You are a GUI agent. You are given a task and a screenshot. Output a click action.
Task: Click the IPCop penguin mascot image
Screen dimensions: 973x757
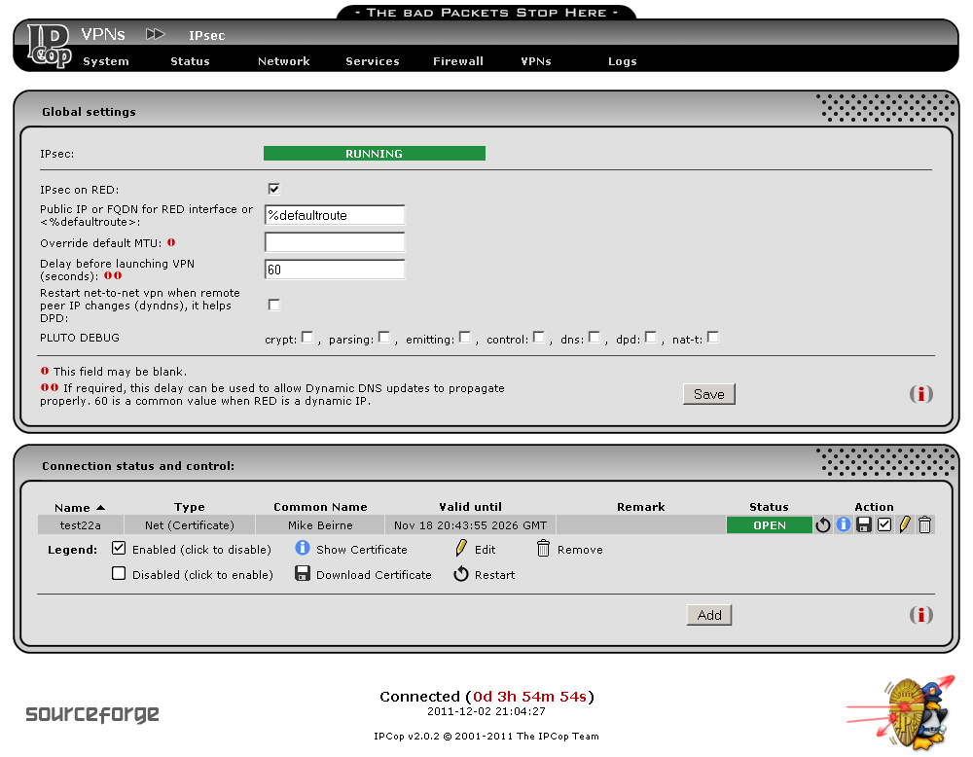(x=902, y=713)
